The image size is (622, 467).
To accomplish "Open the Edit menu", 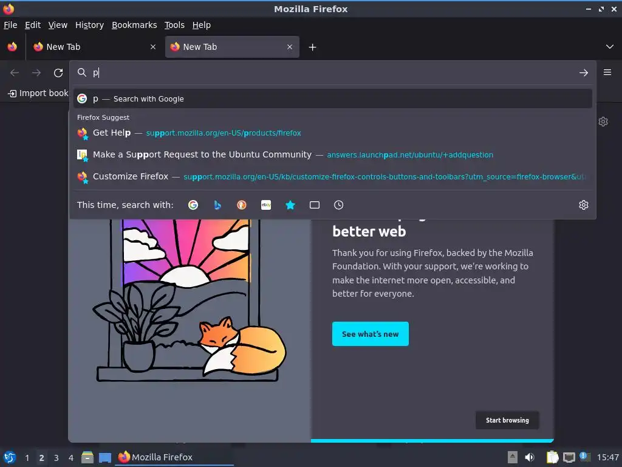I will tap(33, 25).
